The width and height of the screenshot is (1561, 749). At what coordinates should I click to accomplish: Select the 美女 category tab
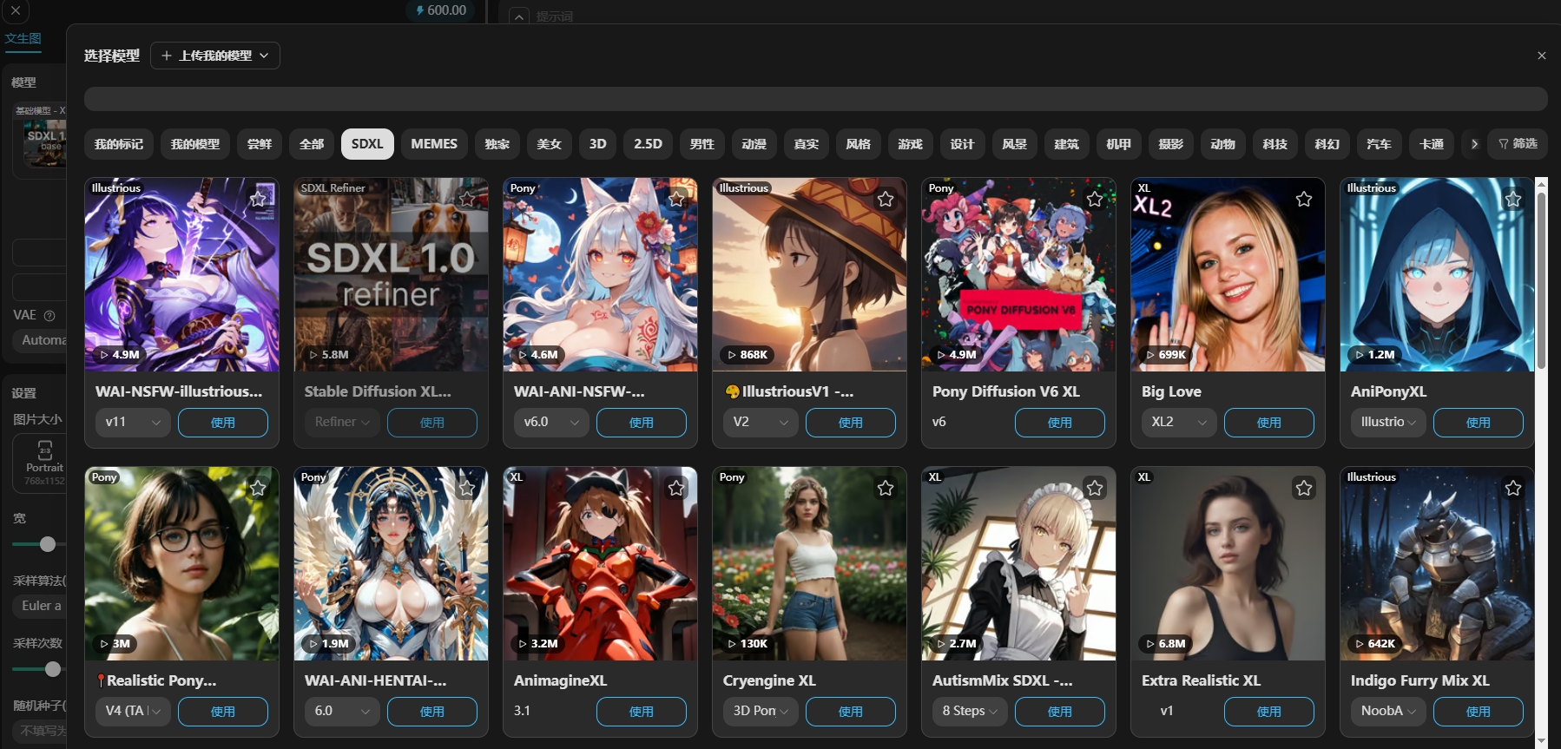tap(550, 144)
